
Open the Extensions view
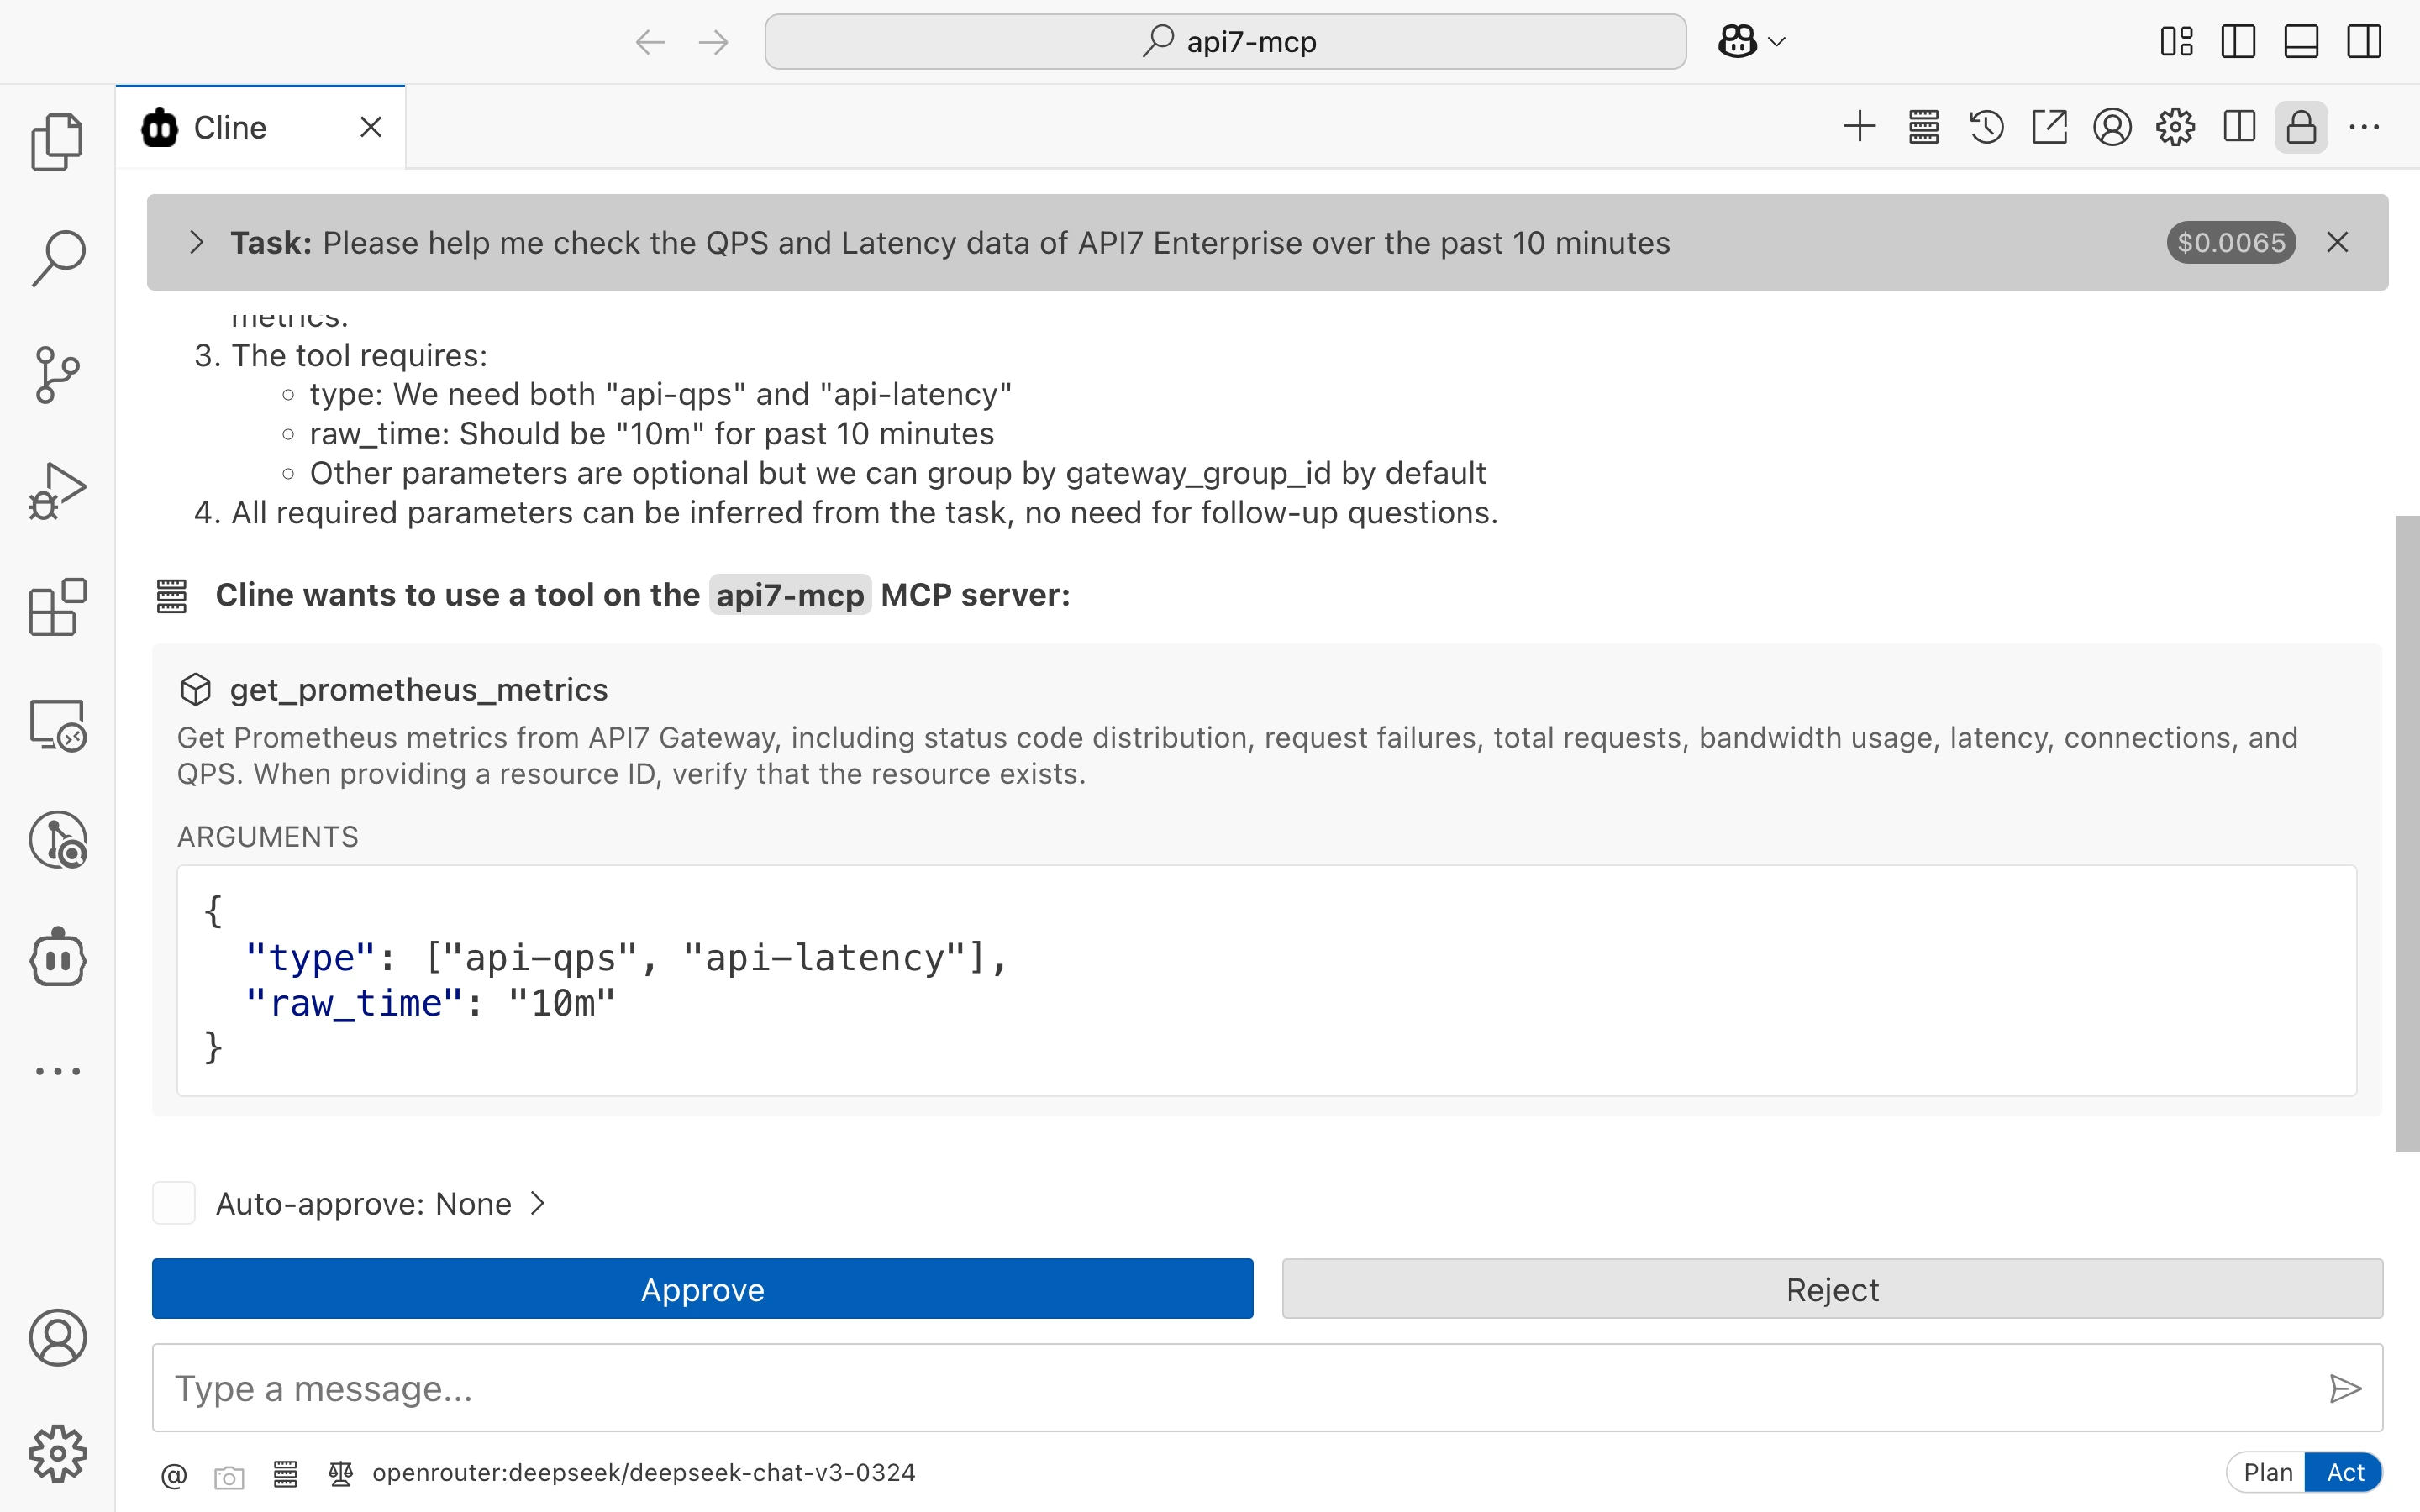pyautogui.click(x=58, y=607)
